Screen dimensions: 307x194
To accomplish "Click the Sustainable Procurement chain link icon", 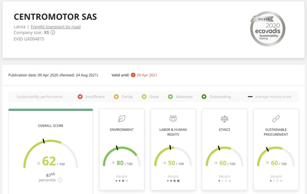I will tap(276, 118).
